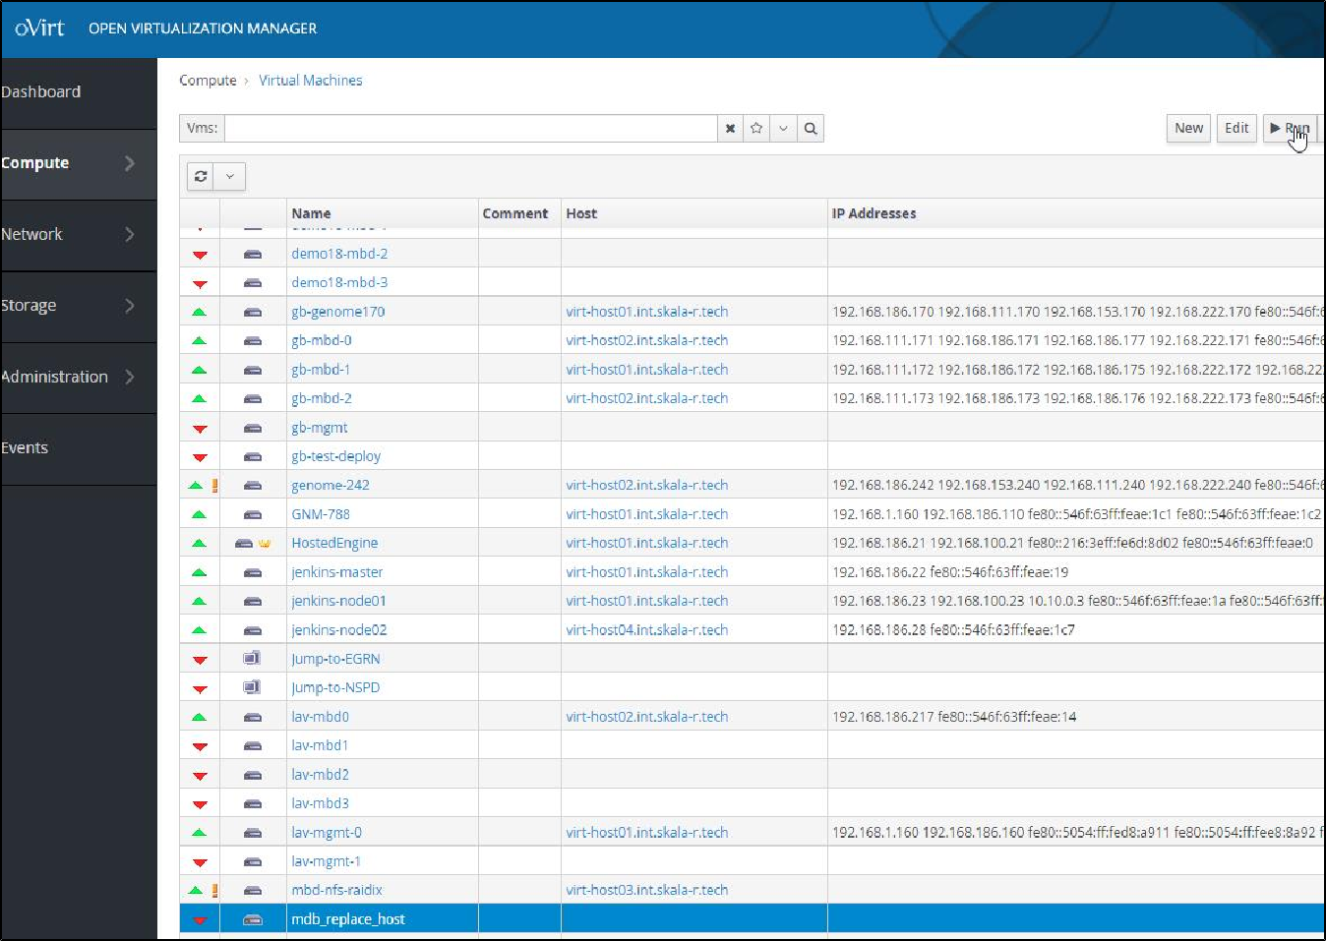Click the VM type icon for HostedEngine
The width and height of the screenshot is (1326, 941).
click(244, 543)
